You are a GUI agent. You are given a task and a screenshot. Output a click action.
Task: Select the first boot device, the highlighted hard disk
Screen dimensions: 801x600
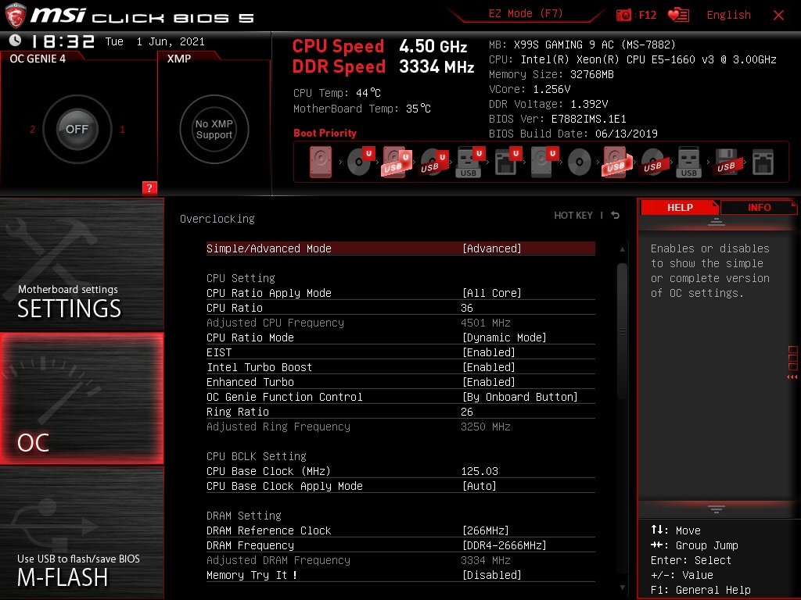coord(320,162)
